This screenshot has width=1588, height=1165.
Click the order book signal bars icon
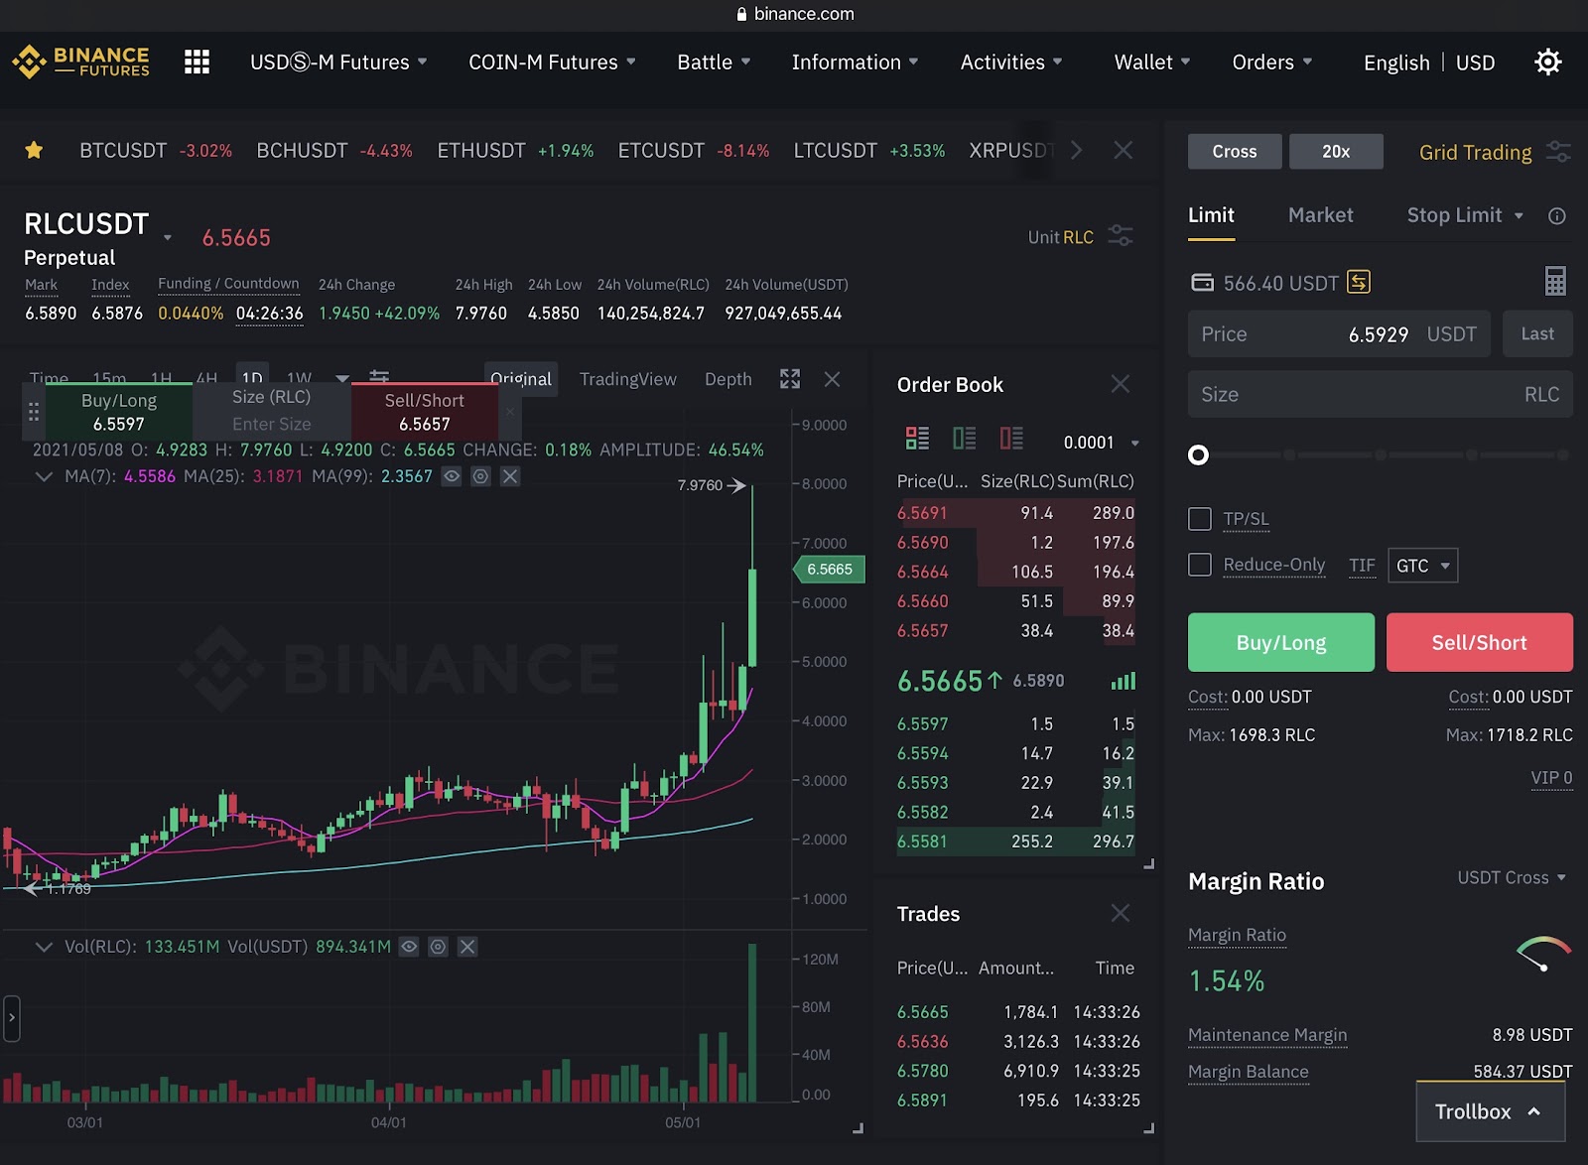click(x=1124, y=681)
